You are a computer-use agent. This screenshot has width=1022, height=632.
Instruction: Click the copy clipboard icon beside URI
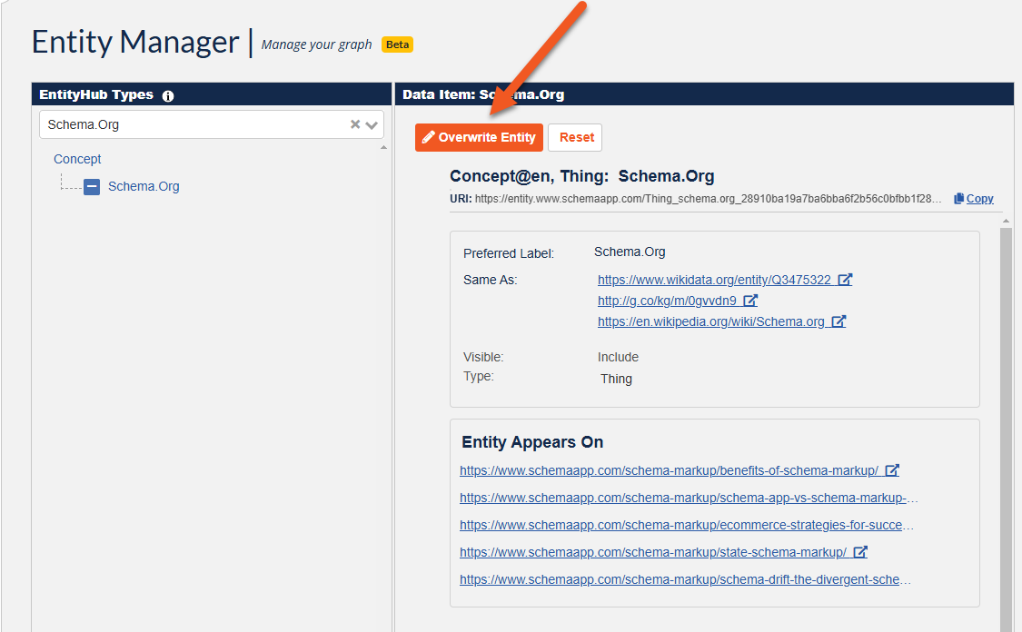tap(958, 199)
